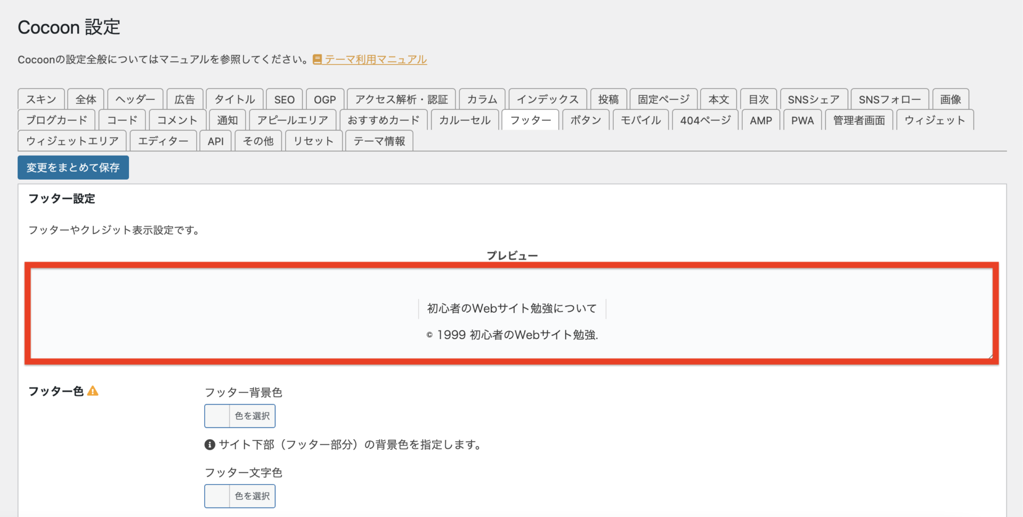
Task: Select the タイトル tab
Action: tap(234, 99)
